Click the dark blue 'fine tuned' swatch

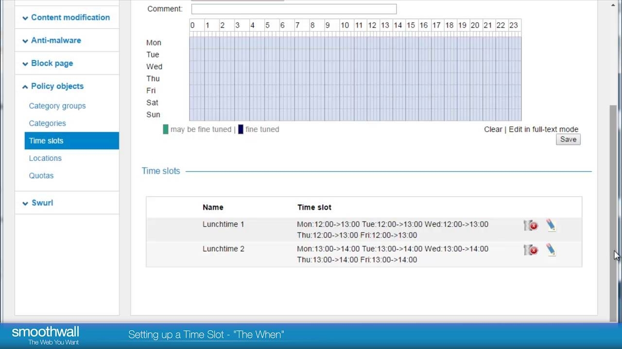click(x=241, y=129)
